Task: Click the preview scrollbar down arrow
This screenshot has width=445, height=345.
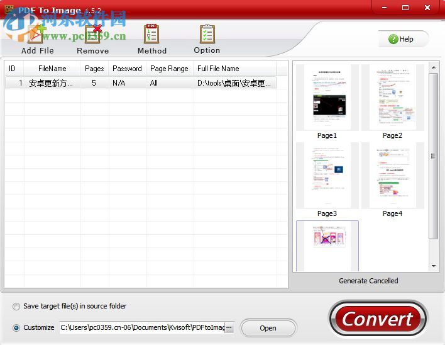Action: tap(434, 266)
